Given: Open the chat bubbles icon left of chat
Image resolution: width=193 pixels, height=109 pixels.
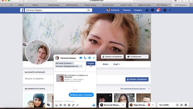Looking at the screenshot, I should pyautogui.click(x=48, y=105).
